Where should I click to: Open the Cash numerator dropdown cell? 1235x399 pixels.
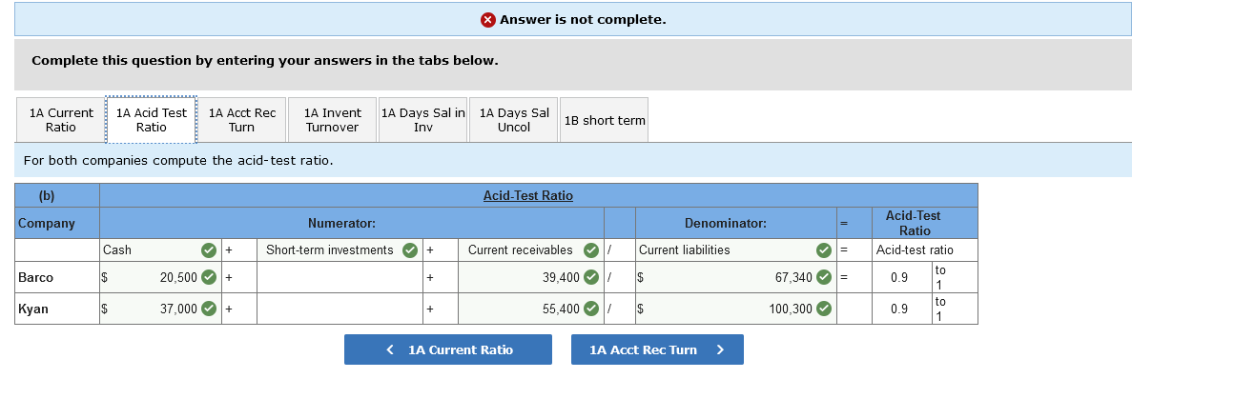[160, 250]
